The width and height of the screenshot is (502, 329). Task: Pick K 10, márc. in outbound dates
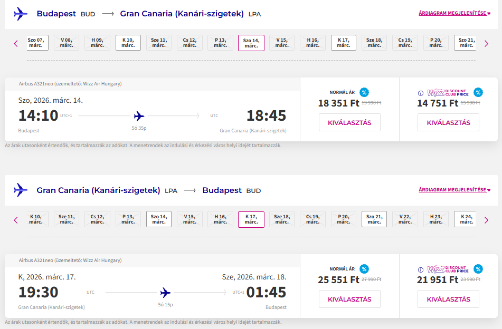point(128,43)
